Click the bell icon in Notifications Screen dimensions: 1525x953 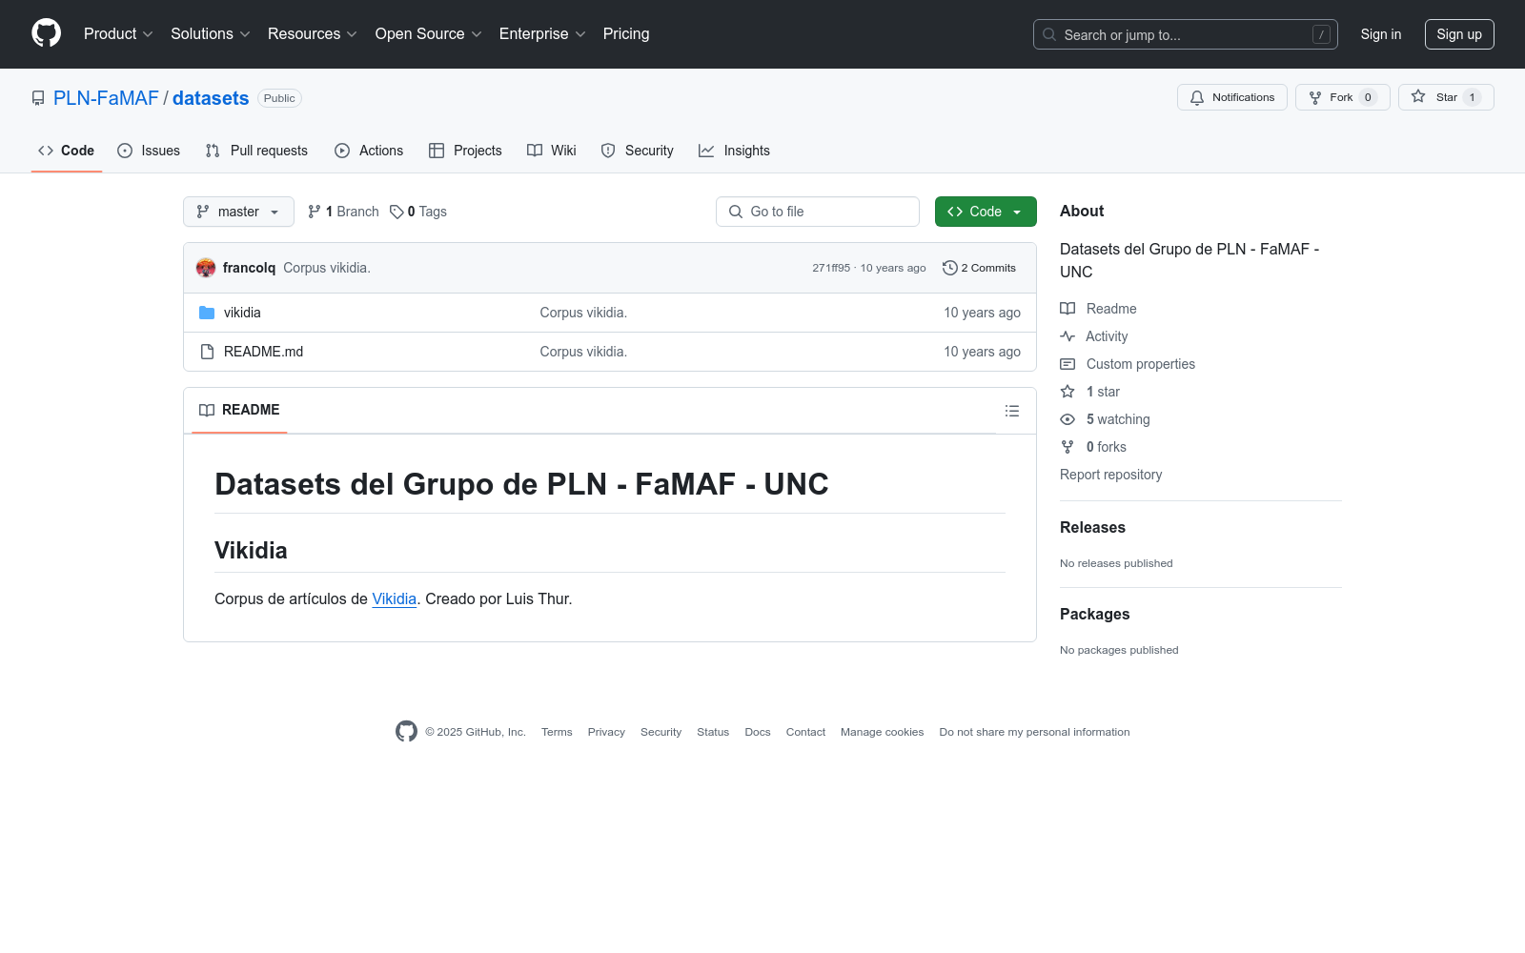pos(1197,97)
